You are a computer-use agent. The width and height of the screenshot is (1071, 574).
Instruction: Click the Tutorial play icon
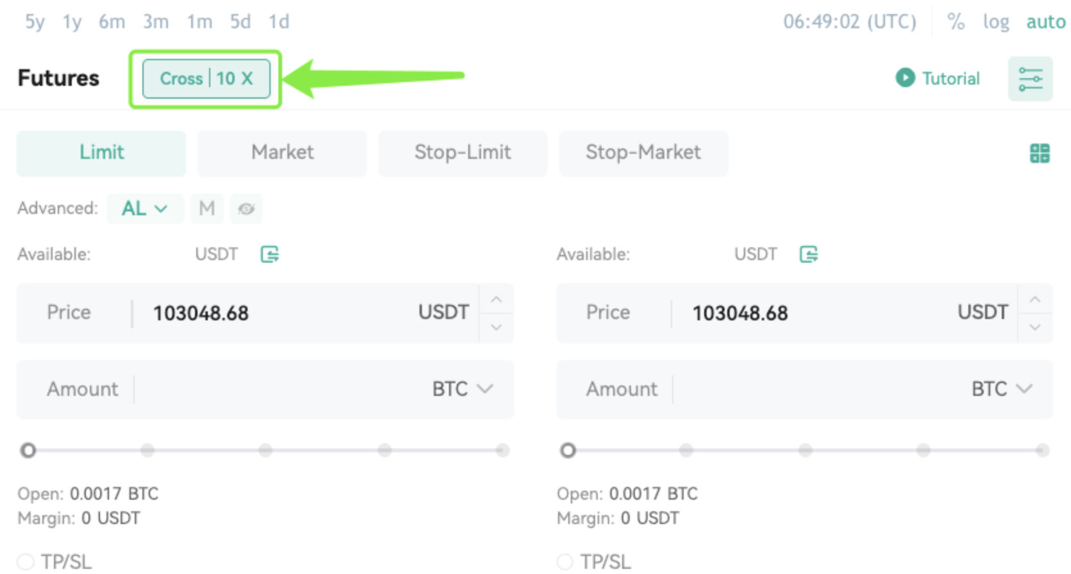(905, 78)
